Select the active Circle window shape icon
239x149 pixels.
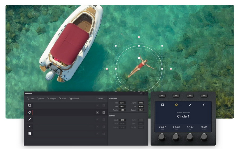pos(30,112)
